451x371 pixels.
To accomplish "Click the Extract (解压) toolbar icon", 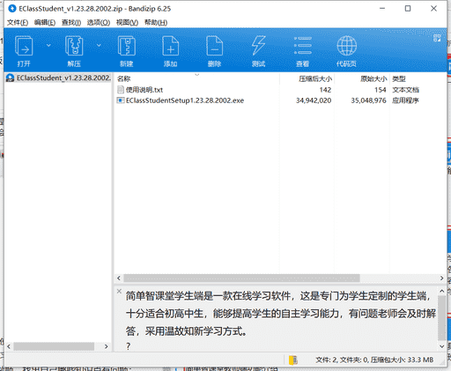I will [74, 46].
